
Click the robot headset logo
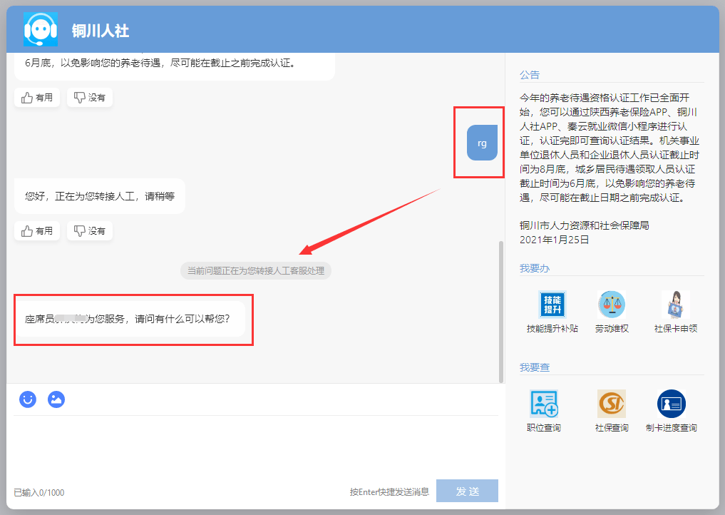point(41,30)
